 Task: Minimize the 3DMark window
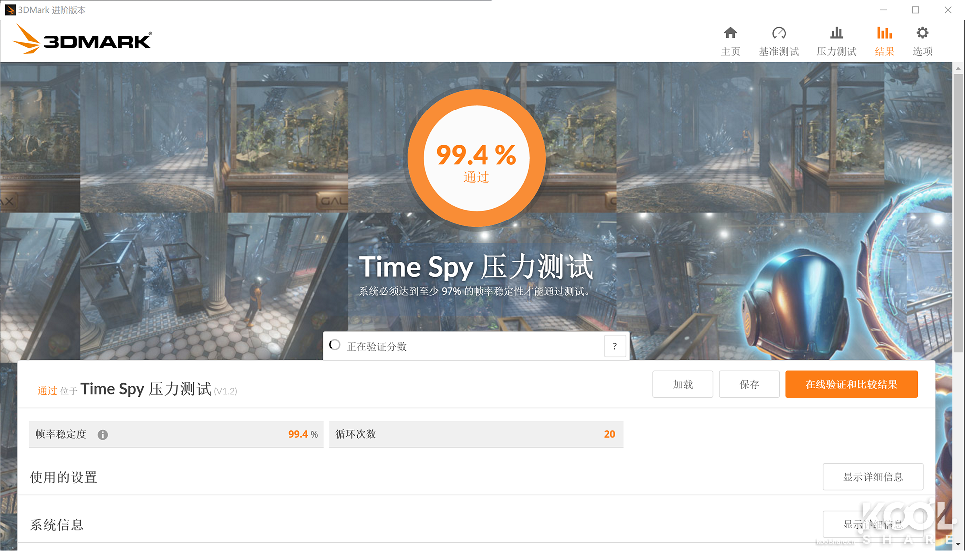883,10
